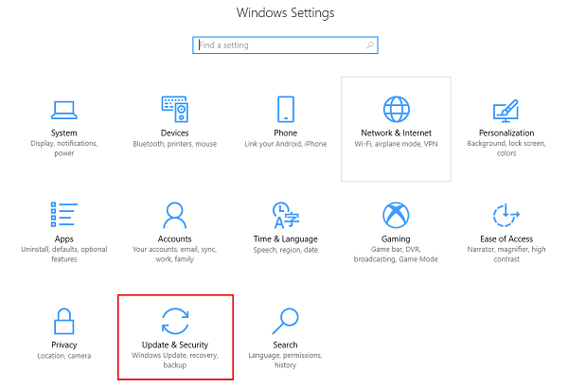The image size is (568, 388).
Task: Open the System laptop icon
Action: tap(64, 109)
